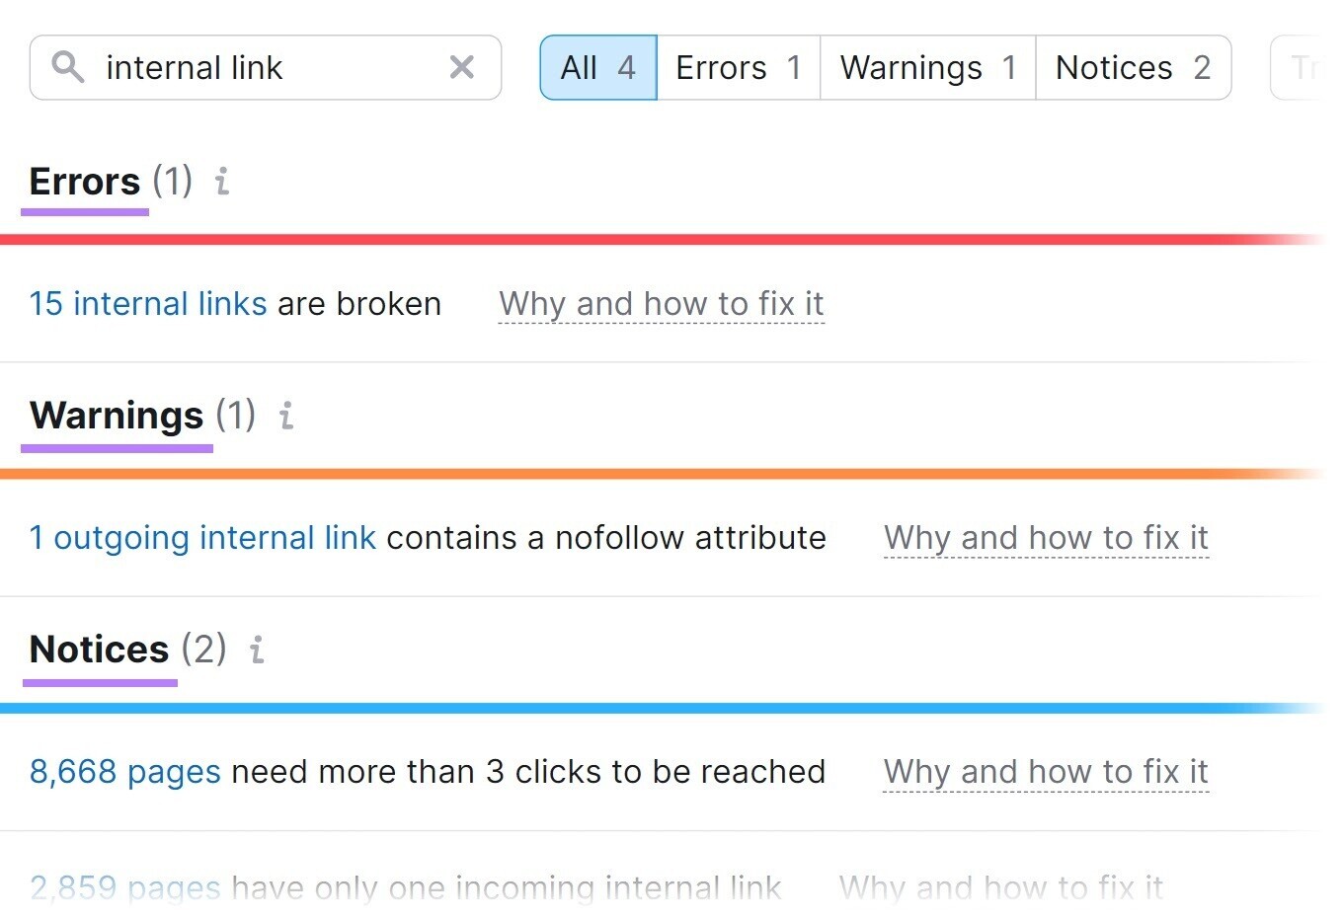This screenshot has height=919, width=1342.
Task: Click Why and how to fix it under Errors
Action: click(661, 304)
